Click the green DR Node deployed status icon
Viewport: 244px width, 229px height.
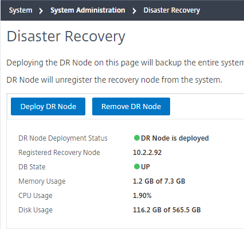[137, 138]
